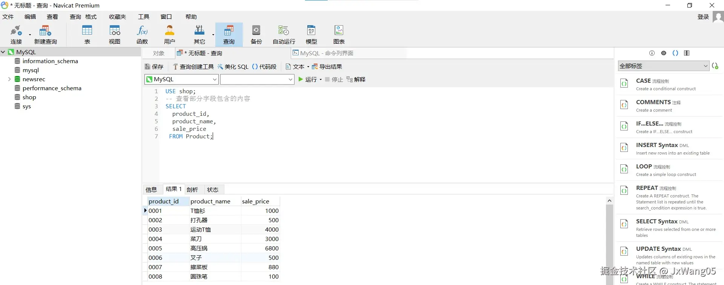Select the performance_schema database

pyautogui.click(x=52, y=88)
